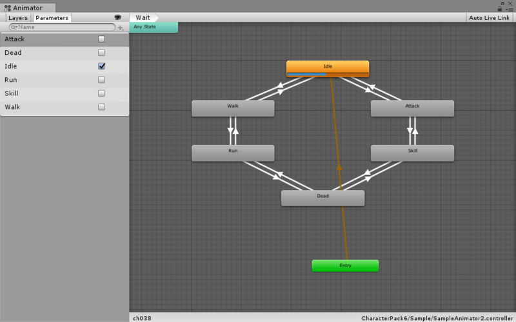This screenshot has width=516, height=322.
Task: Click the Wait breadcrumb layer
Action: click(143, 17)
